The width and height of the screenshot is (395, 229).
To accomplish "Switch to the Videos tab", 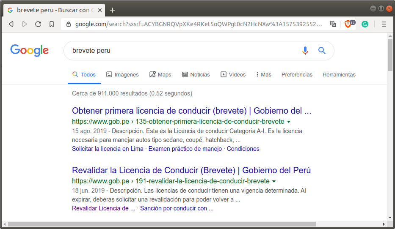I will click(233, 75).
